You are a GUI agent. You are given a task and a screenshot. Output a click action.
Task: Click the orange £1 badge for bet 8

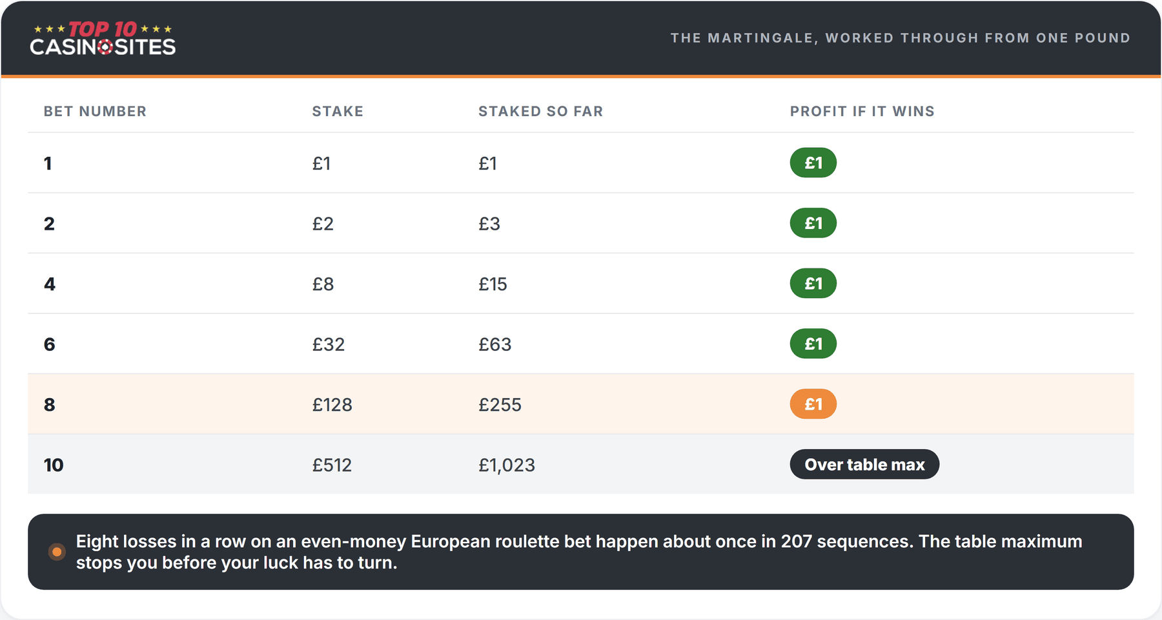pos(813,404)
